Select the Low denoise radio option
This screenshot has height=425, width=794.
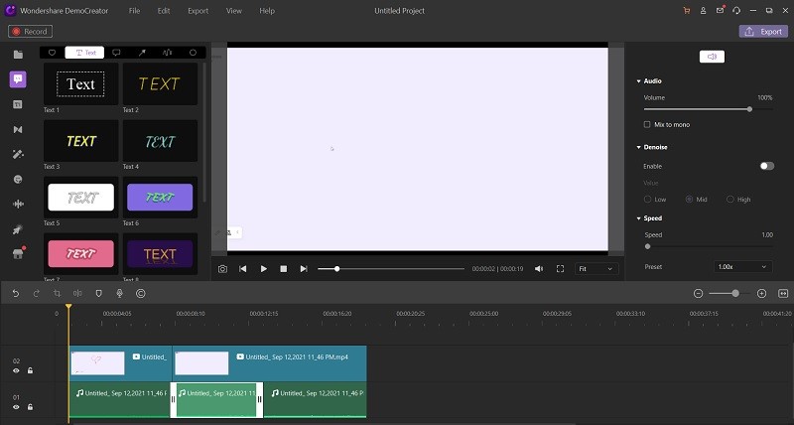click(647, 200)
